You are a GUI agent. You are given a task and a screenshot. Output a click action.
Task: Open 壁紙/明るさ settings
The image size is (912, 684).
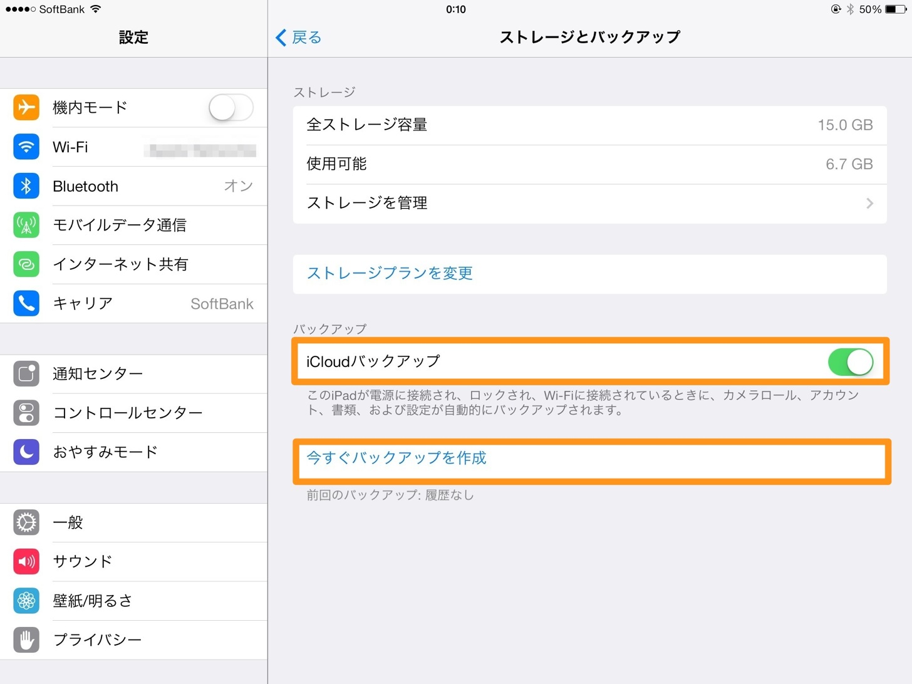(133, 601)
